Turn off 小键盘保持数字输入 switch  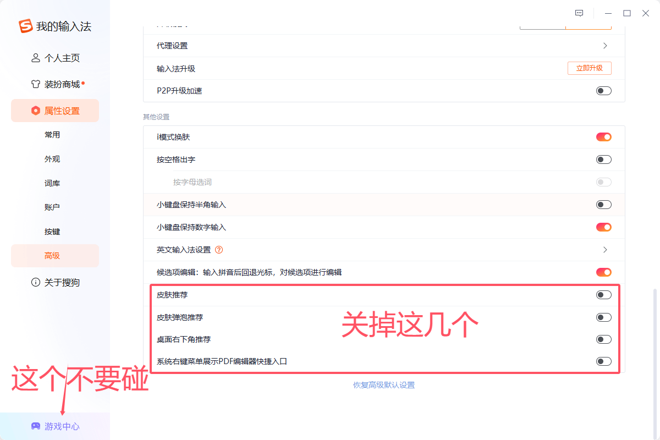coord(604,227)
